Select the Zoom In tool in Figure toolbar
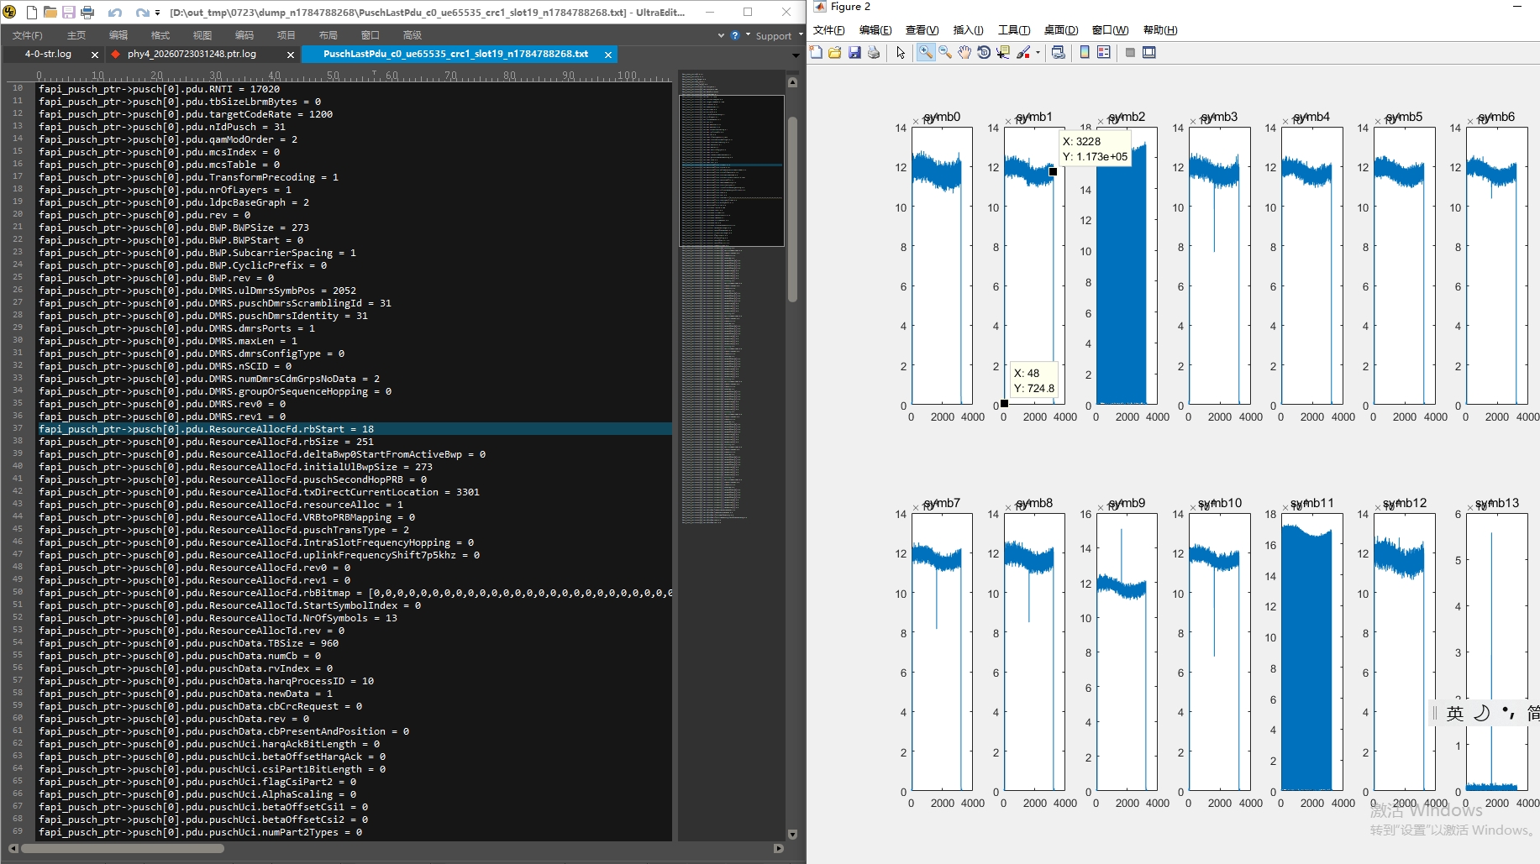1540x864 pixels. pyautogui.click(x=925, y=53)
